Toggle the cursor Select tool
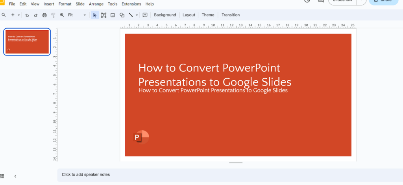403x185 pixels. click(94, 15)
